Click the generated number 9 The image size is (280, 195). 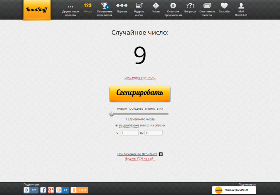(140, 55)
